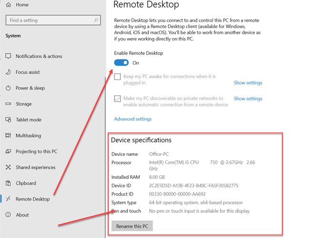Click the Find a setting field
This screenshot has height=238, width=334.
click(x=53, y=20)
